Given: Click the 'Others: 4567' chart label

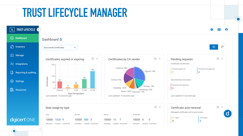Looking at the screenshot, I should tap(126, 92).
